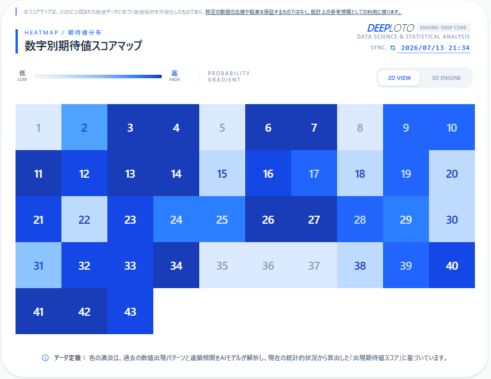
Task: Click the faded tile 36
Action: (x=268, y=265)
